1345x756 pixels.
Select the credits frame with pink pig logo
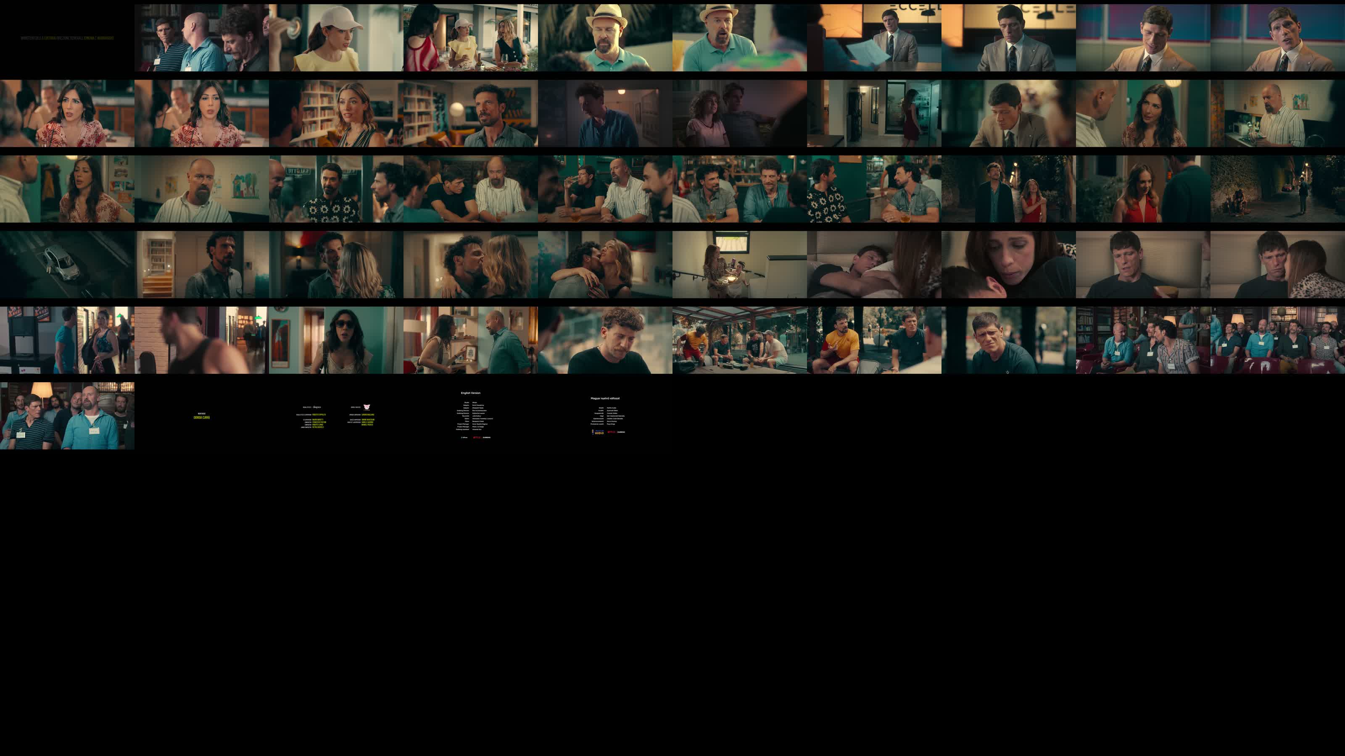(x=336, y=416)
